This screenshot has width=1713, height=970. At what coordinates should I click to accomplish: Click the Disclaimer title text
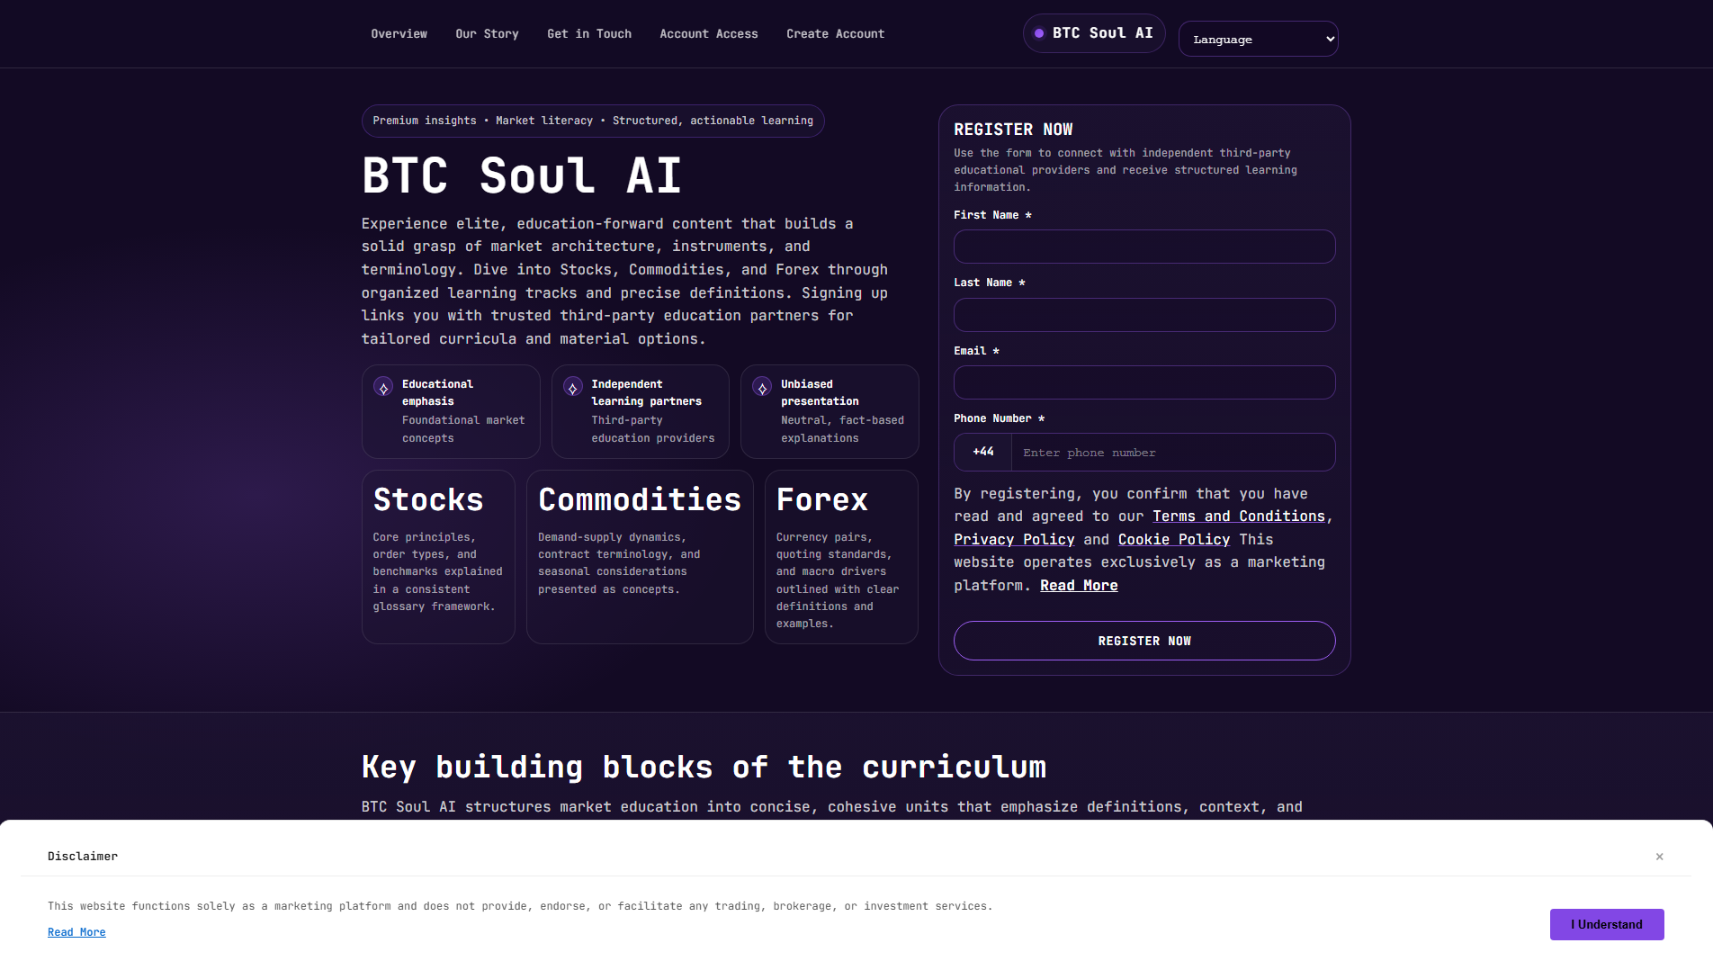pos(83,857)
